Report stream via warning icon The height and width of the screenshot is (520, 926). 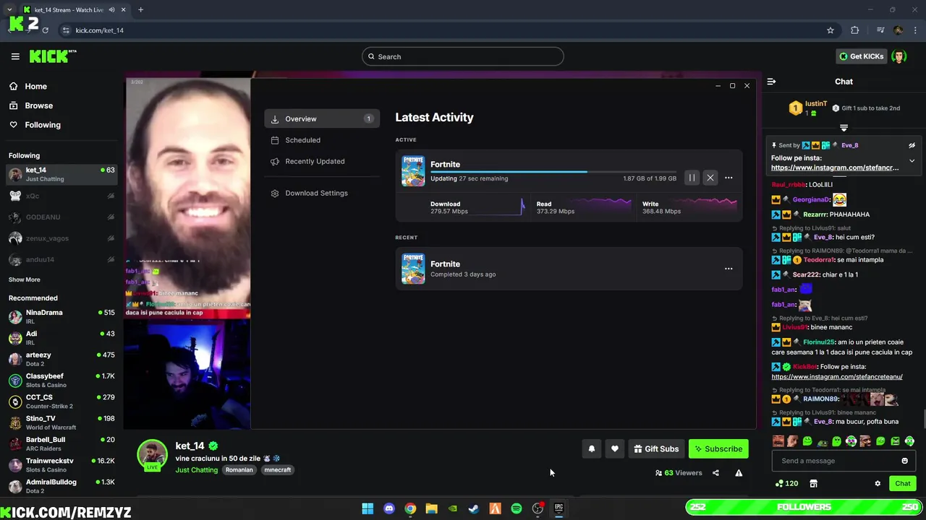pyautogui.click(x=739, y=473)
